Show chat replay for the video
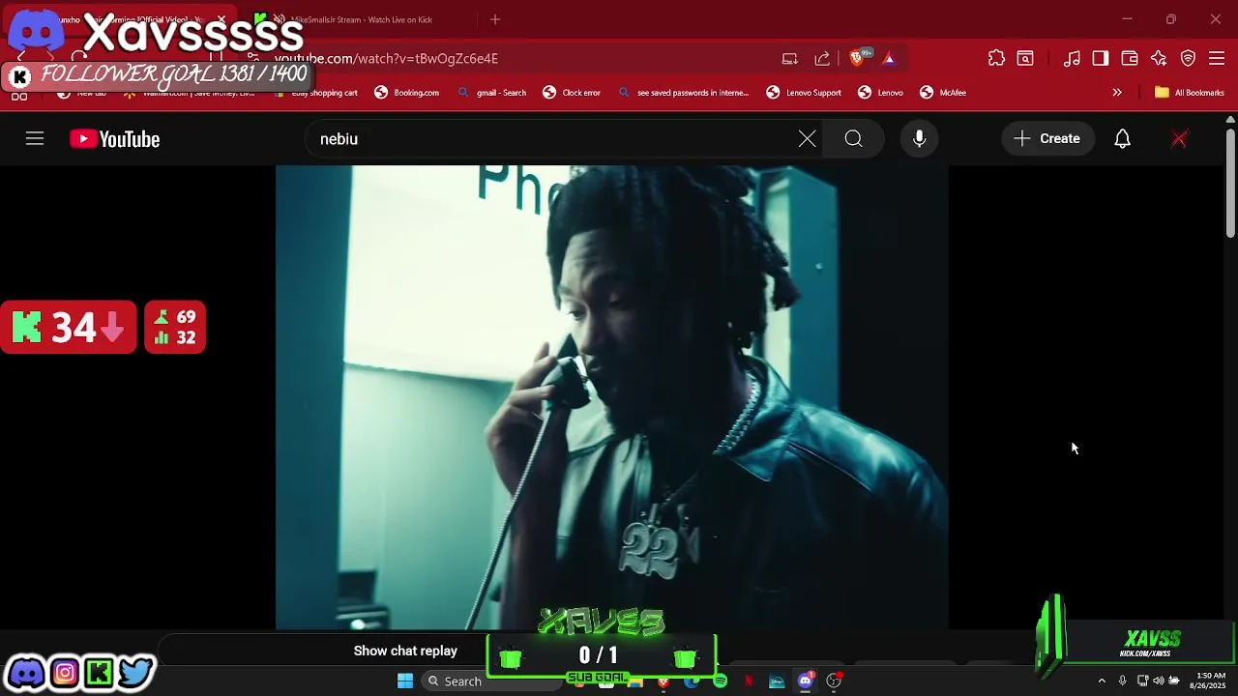 point(405,651)
